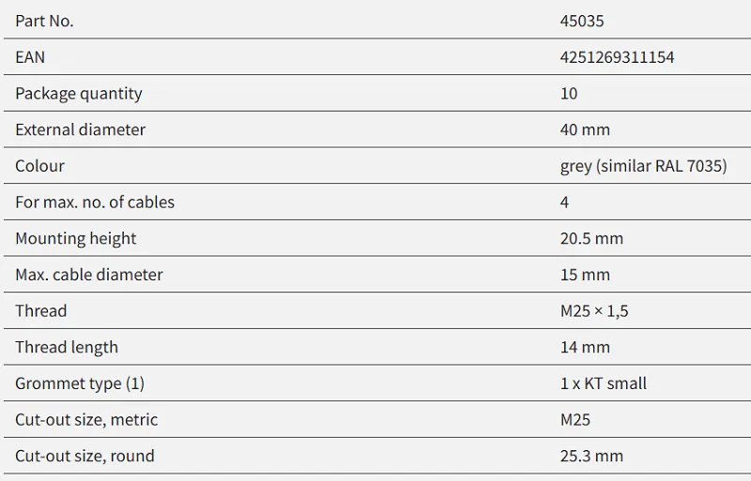This screenshot has height=481, width=751.
Task: Click the Package quantity label
Action: (79, 94)
